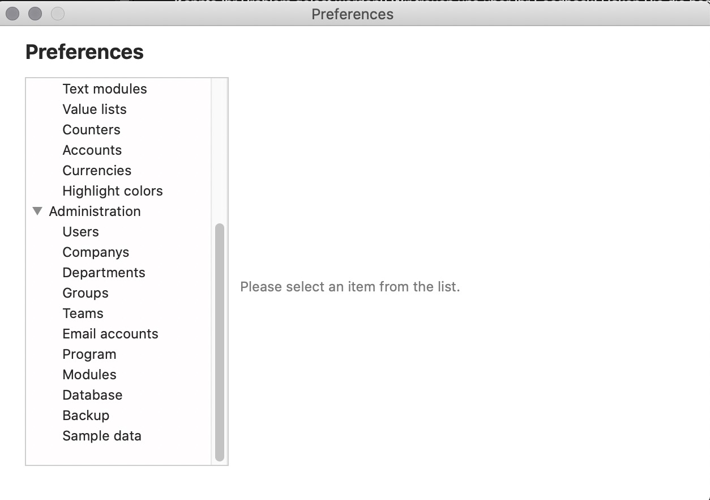Open Email accounts settings
This screenshot has height=500, width=710.
[x=110, y=334]
